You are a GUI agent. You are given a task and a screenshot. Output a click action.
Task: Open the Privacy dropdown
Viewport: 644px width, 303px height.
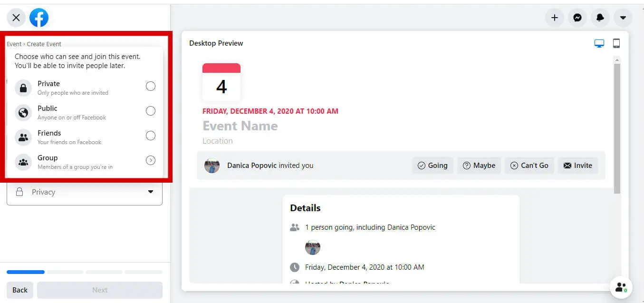(85, 192)
